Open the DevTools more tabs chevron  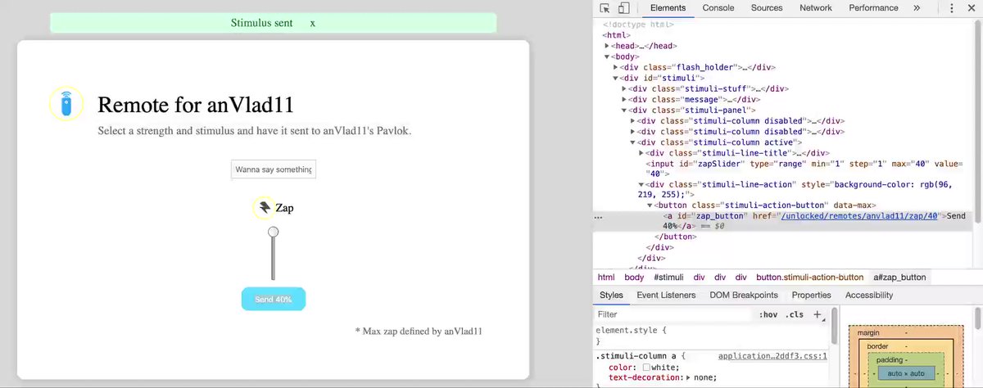[x=917, y=8]
